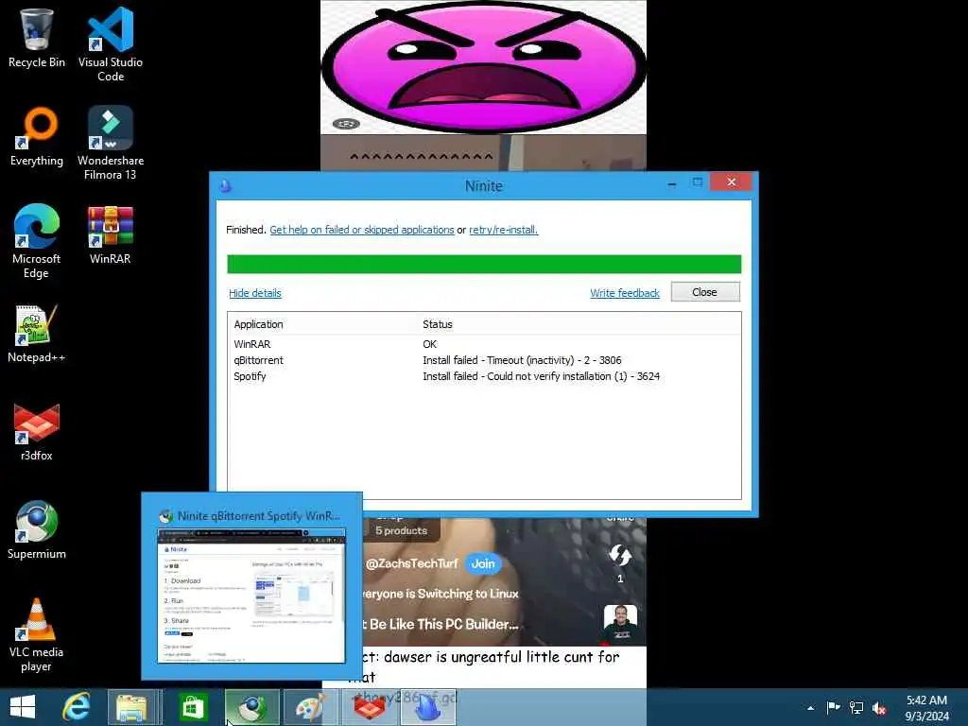This screenshot has width=968, height=726.
Task: Click the Ninite title bar icon
Action: (x=225, y=185)
